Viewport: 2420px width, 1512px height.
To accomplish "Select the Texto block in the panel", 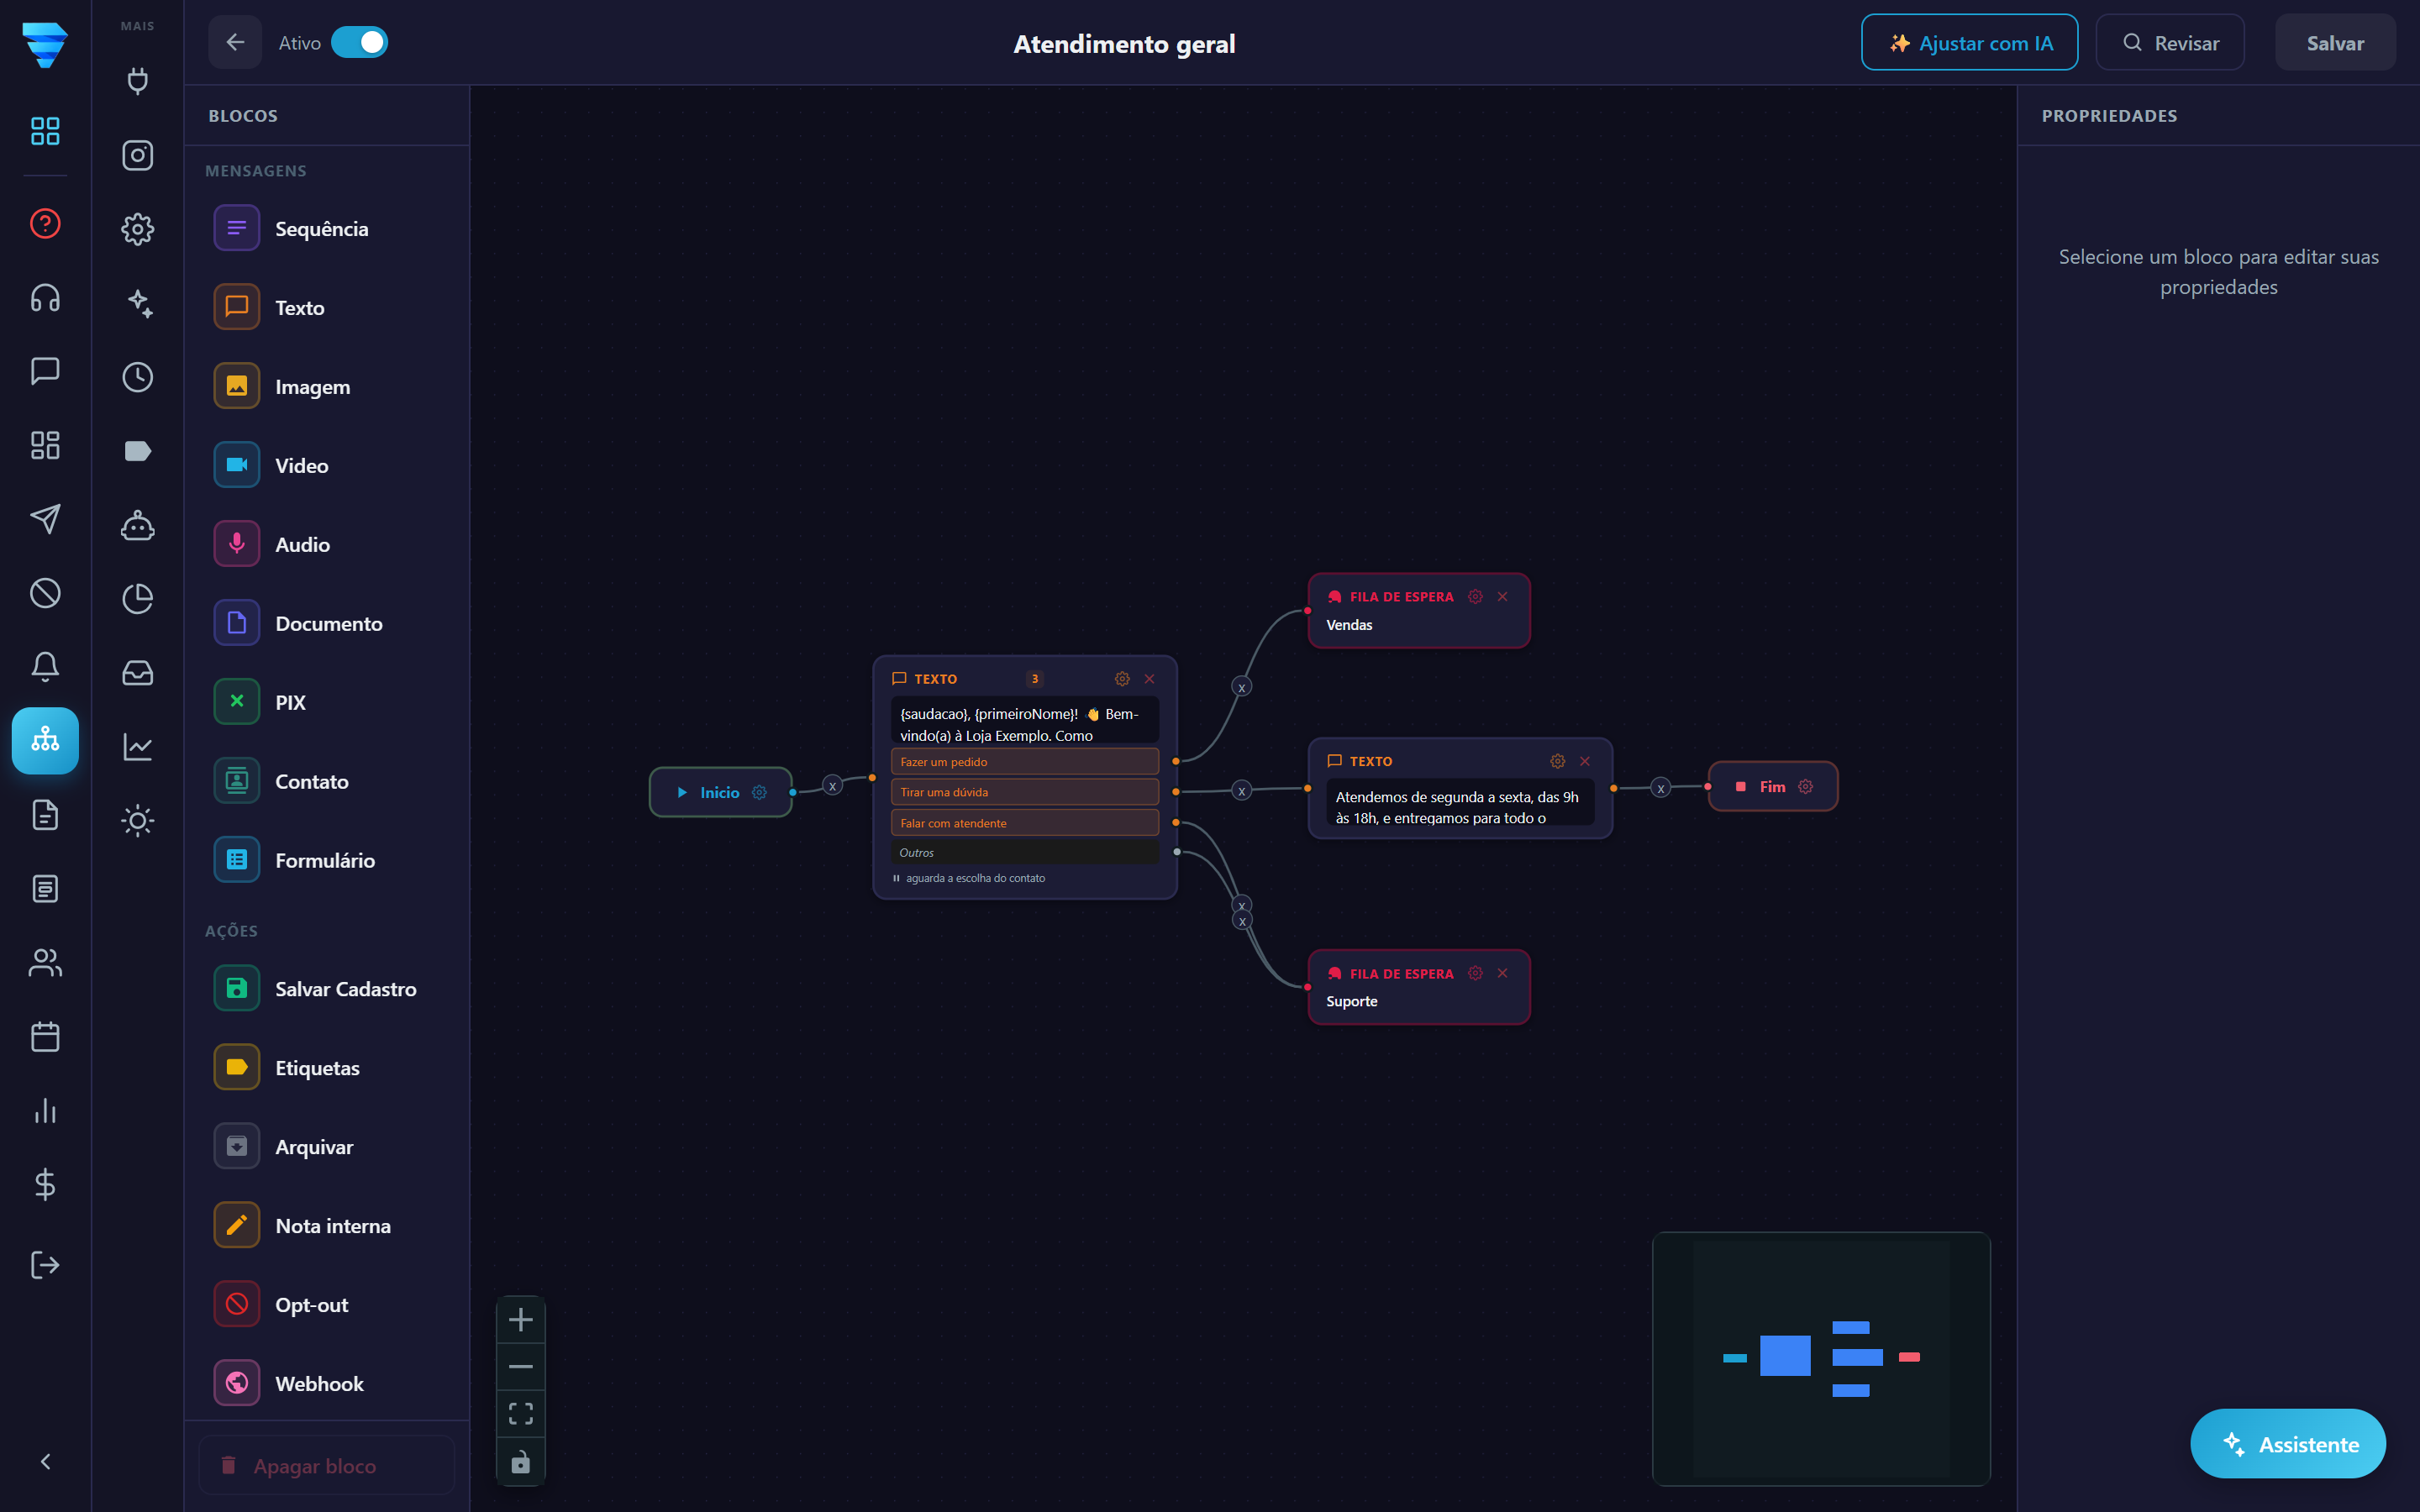I will (327, 307).
